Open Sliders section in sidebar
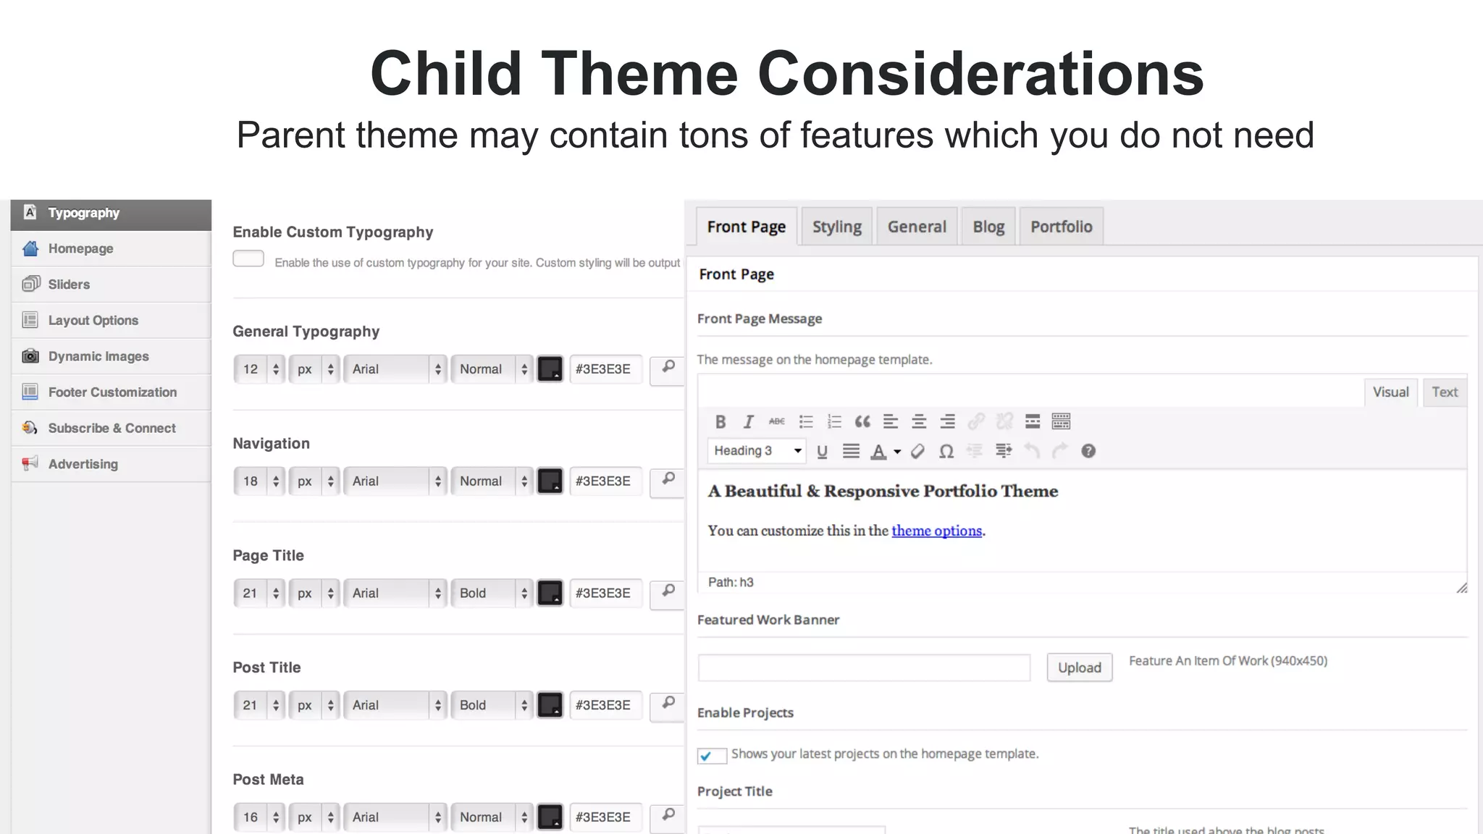The height and width of the screenshot is (834, 1483). pyautogui.click(x=112, y=285)
